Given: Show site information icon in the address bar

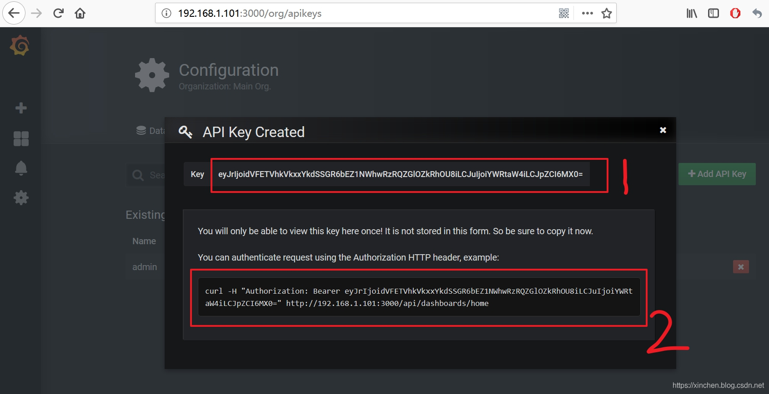Looking at the screenshot, I should pos(166,13).
